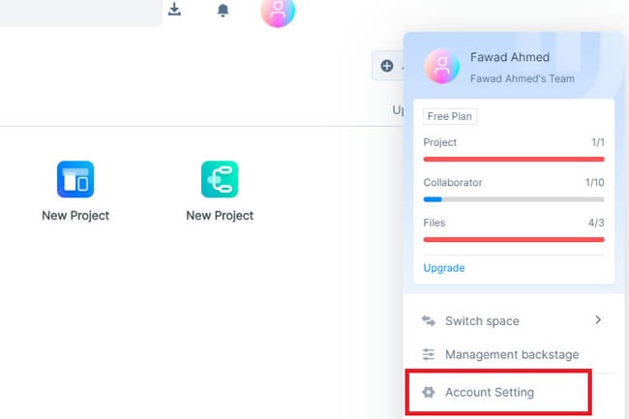Click the Management backstage sliders icon
The height and width of the screenshot is (419, 629).
(x=429, y=355)
